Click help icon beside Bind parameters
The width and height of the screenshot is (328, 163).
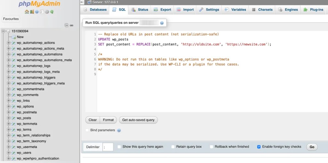coord(119,130)
